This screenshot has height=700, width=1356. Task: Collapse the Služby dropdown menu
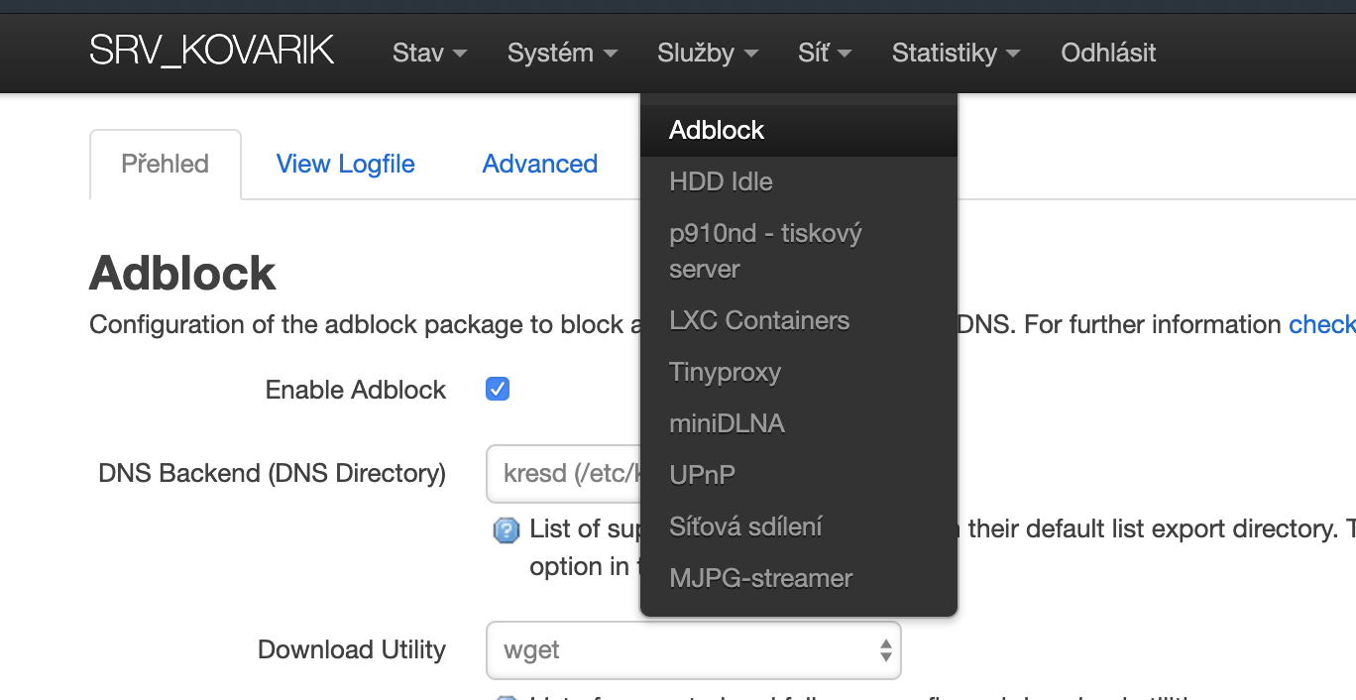coord(707,53)
